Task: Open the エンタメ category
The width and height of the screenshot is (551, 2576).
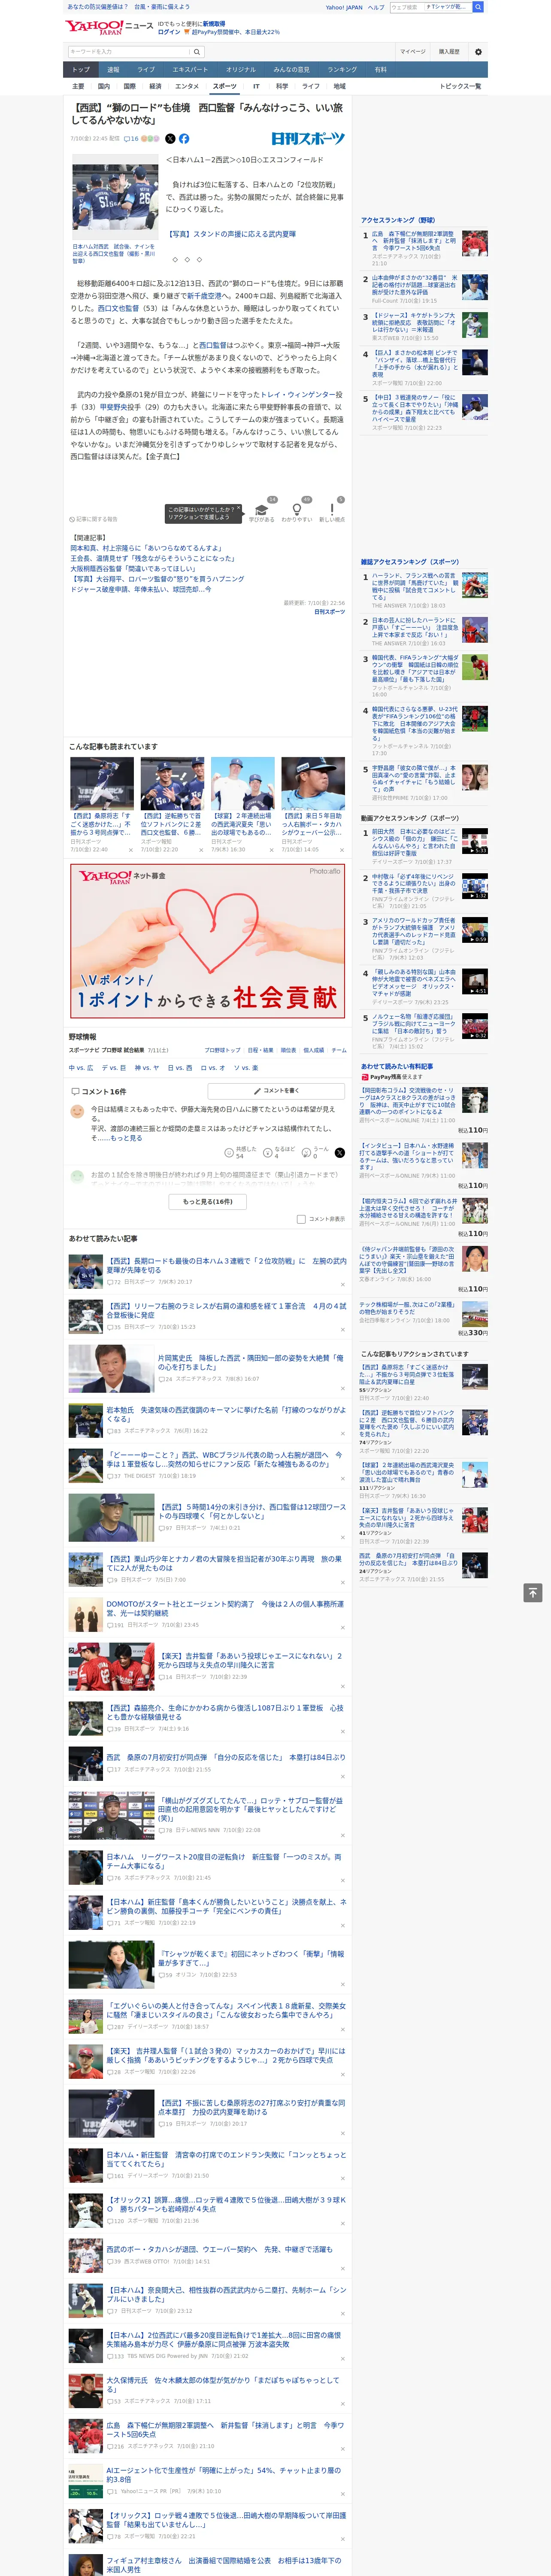Action: [x=187, y=87]
